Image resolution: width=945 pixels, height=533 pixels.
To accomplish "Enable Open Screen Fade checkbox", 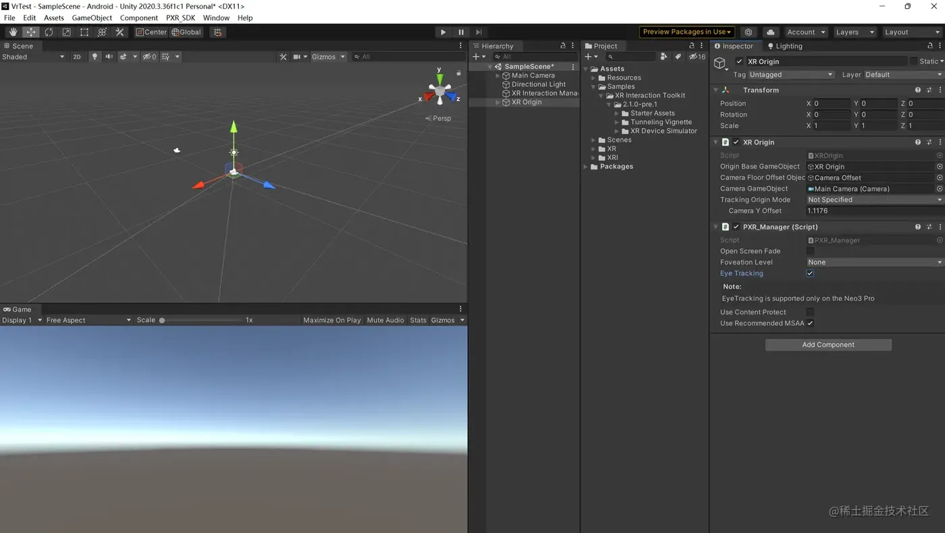I will click(810, 251).
